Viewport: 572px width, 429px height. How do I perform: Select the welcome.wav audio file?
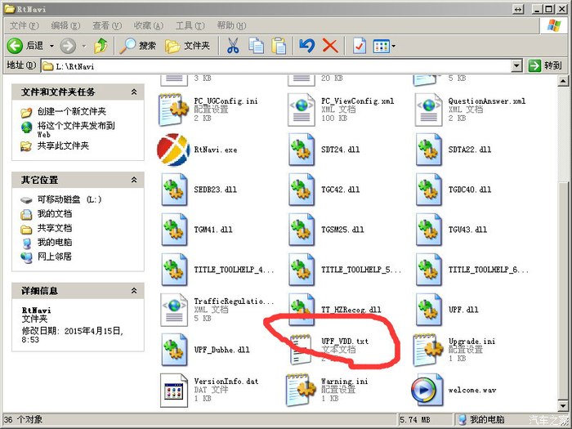tap(427, 390)
